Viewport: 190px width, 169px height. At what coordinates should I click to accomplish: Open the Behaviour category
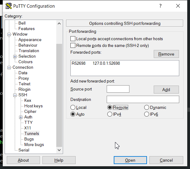(28, 45)
